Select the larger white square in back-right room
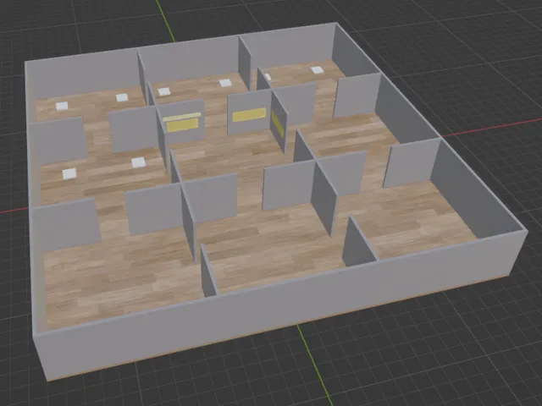The image size is (542, 406). tap(317, 70)
